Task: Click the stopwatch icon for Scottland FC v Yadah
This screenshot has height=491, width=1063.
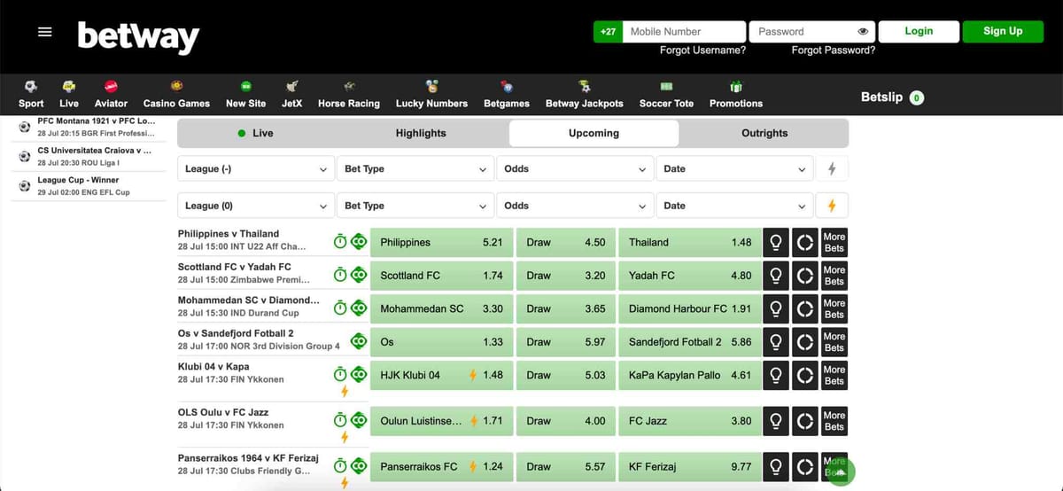Action: tap(340, 275)
